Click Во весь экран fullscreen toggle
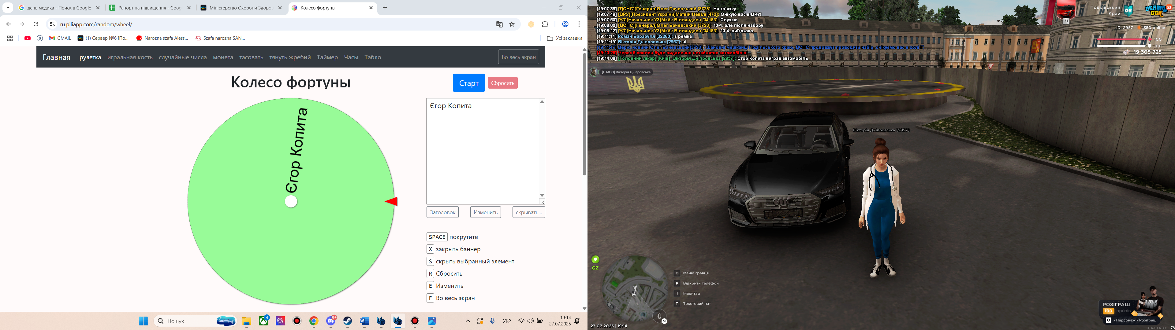Screen dimensions: 1175x330 click(x=518, y=57)
